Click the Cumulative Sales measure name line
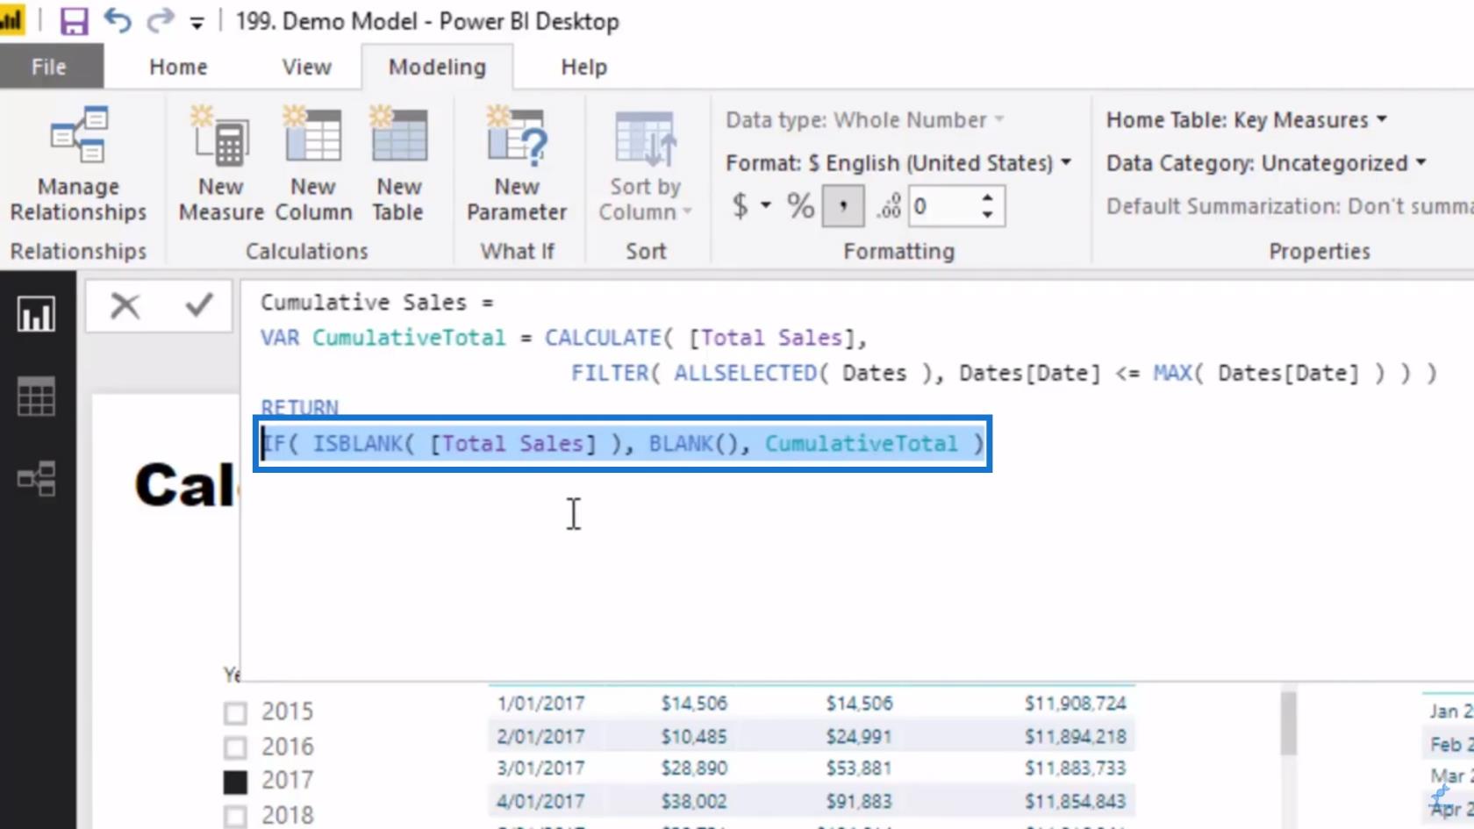 376,303
